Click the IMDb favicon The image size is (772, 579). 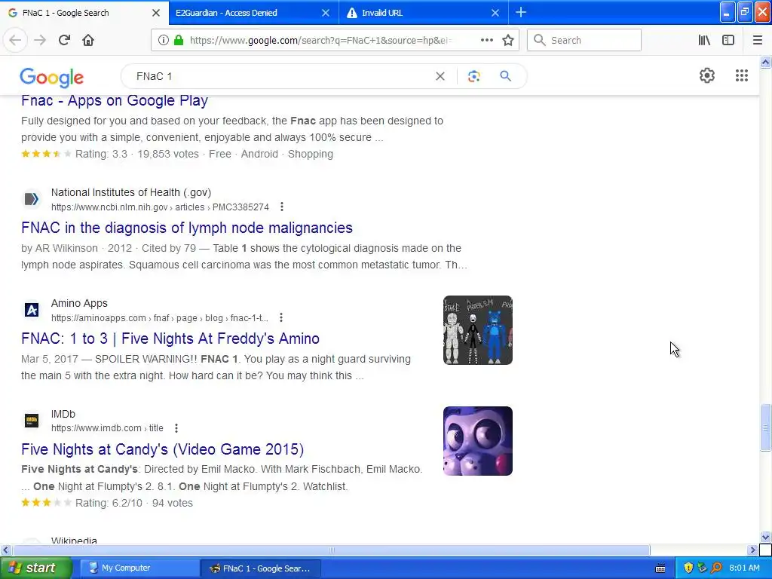pos(32,420)
